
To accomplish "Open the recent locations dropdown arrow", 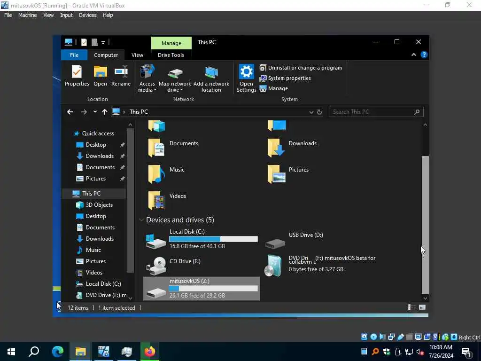I will pyautogui.click(x=95, y=112).
